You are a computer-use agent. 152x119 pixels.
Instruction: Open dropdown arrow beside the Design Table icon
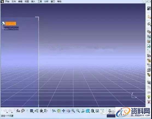[x=33, y=112]
